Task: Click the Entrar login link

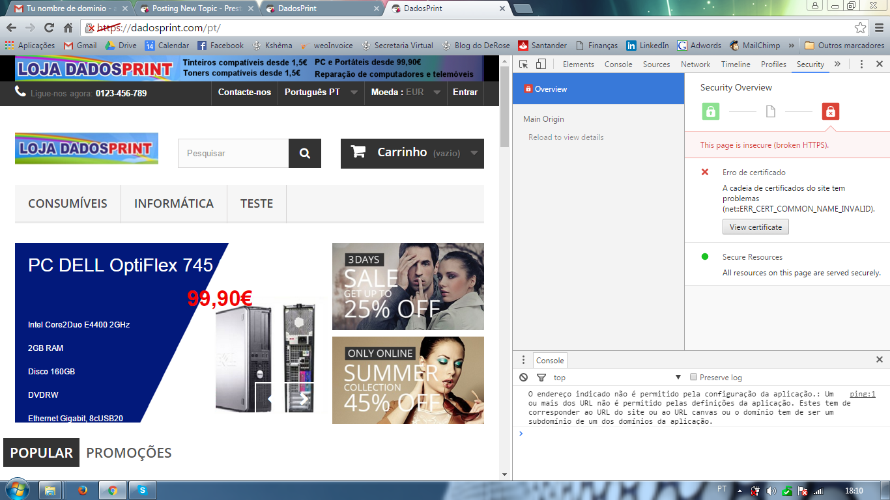Action: [x=465, y=92]
